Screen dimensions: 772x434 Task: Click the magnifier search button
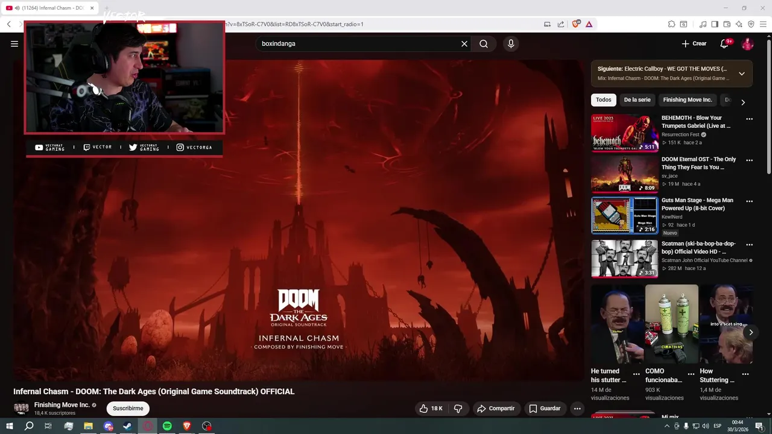(x=484, y=43)
